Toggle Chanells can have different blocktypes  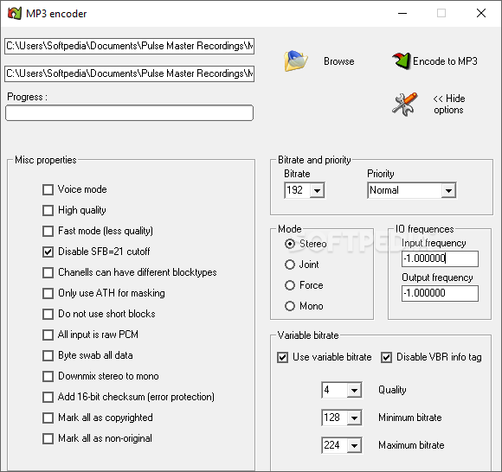tap(48, 273)
